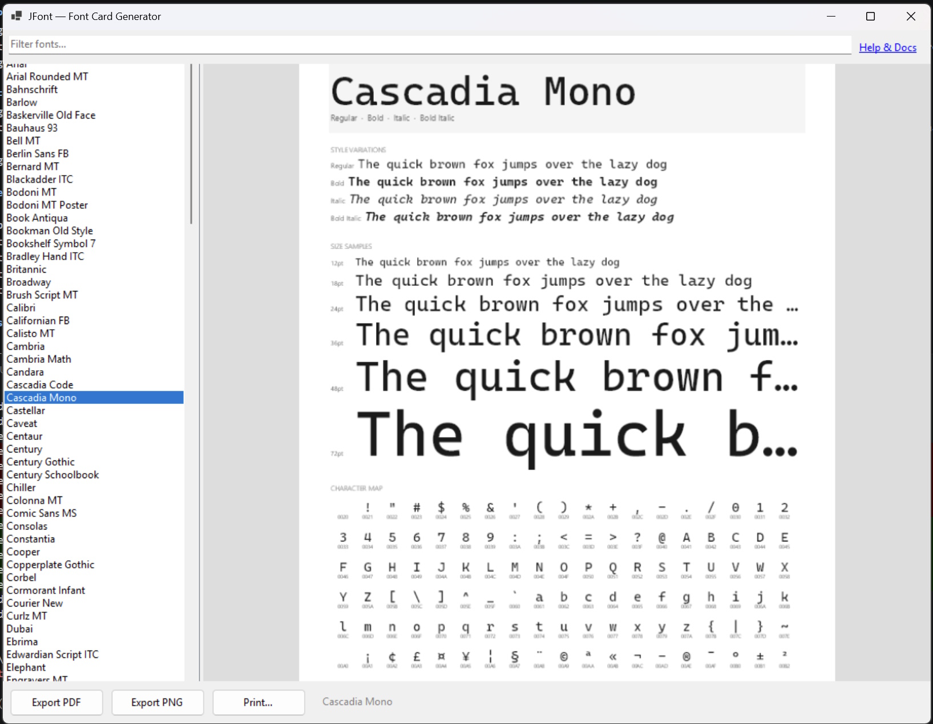Select Blackadder ITC font
This screenshot has width=933, height=724.
click(x=94, y=179)
